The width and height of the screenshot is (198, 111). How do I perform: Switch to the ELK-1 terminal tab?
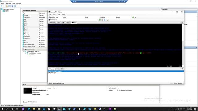[x=63, y=23]
